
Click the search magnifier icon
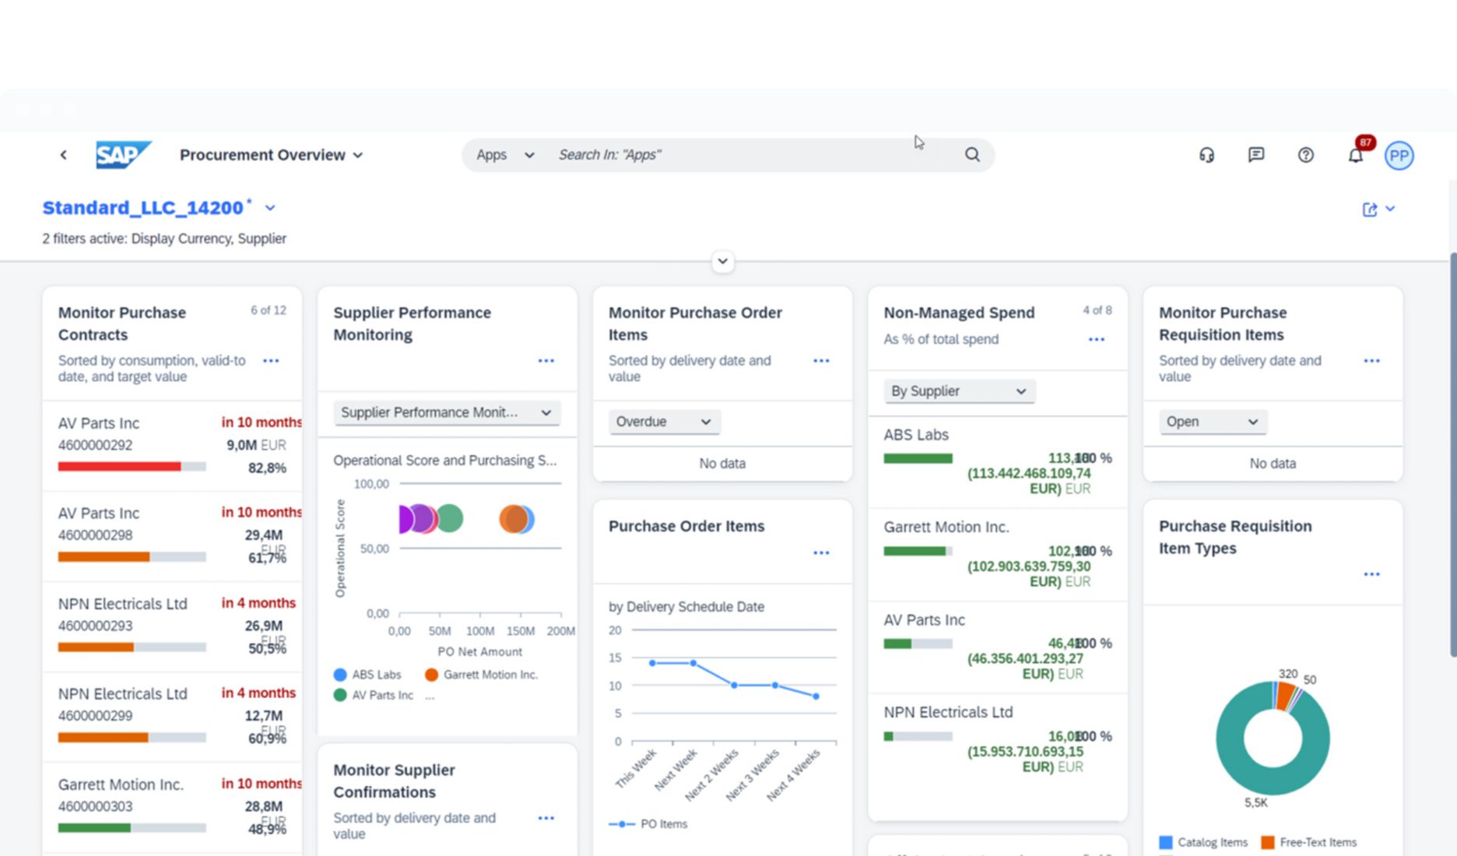[971, 154]
